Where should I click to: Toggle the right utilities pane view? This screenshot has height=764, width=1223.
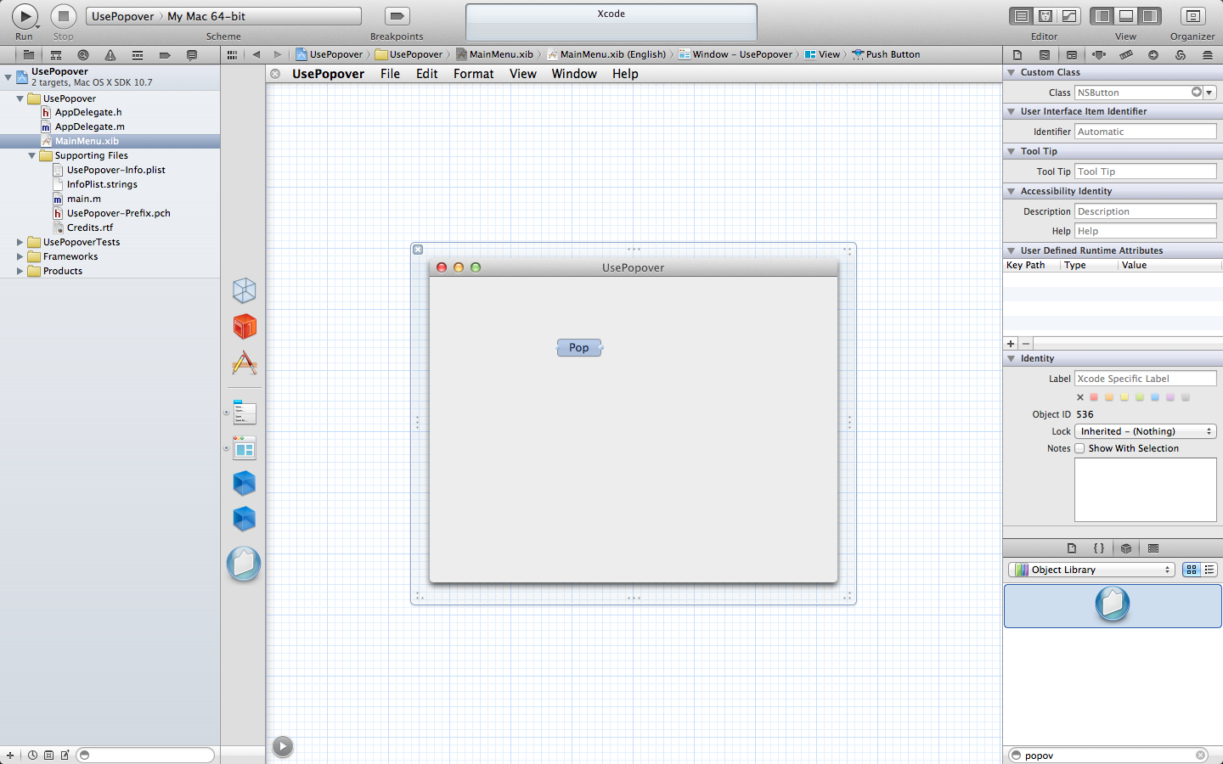(1150, 16)
